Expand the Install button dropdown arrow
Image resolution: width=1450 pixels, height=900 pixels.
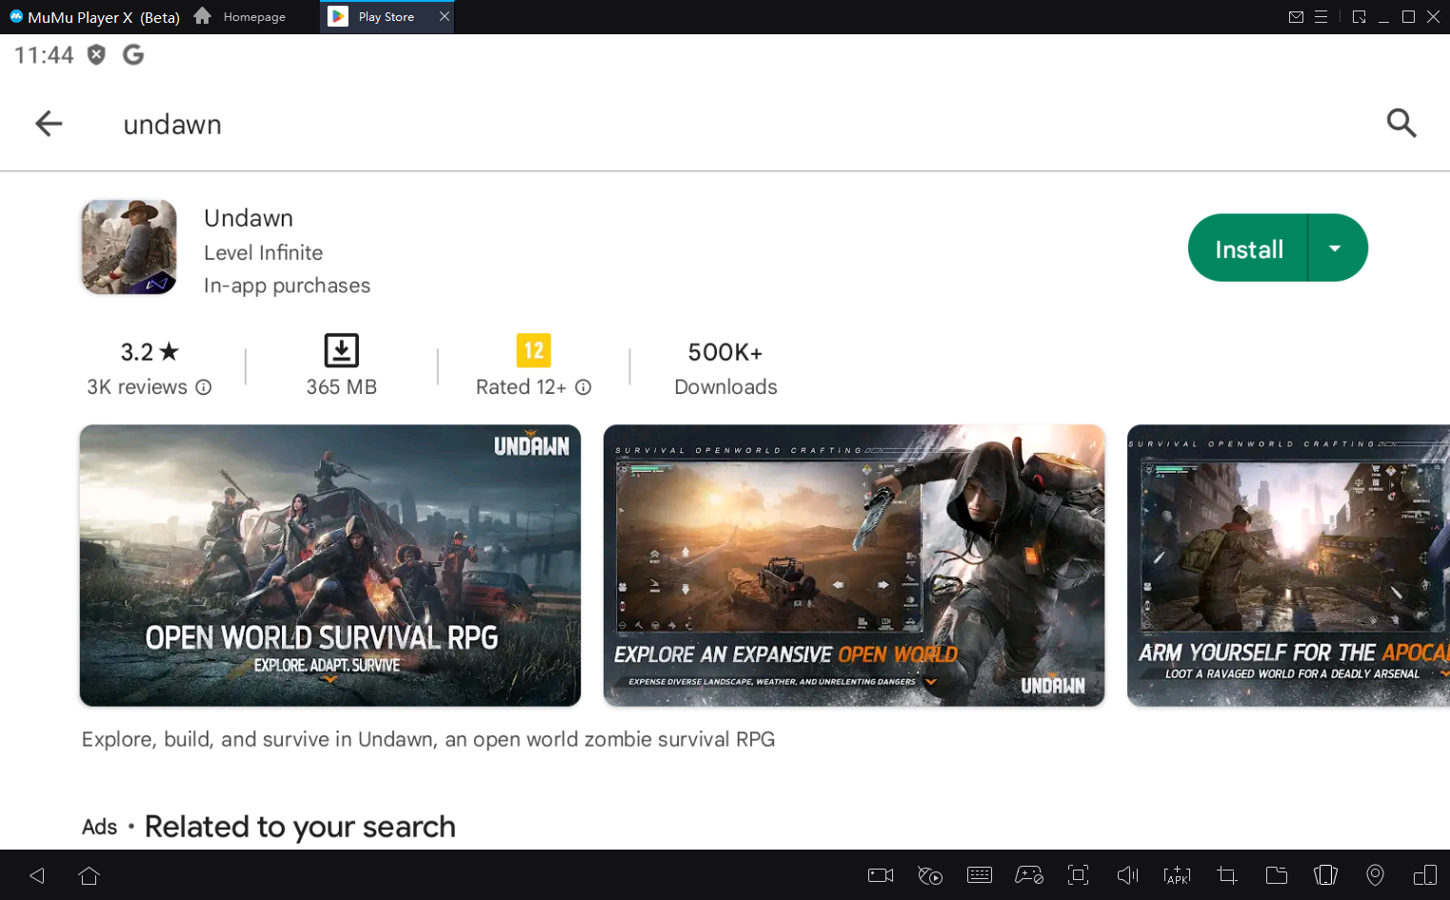click(x=1335, y=248)
